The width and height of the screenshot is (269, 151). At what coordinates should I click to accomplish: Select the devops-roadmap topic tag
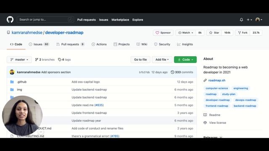(245, 100)
